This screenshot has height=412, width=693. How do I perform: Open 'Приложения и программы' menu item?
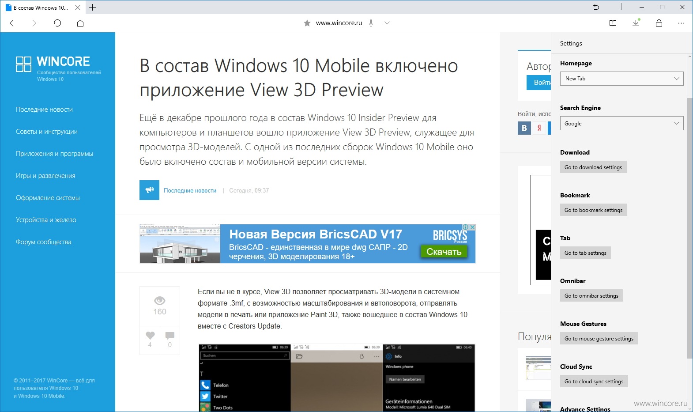click(55, 154)
